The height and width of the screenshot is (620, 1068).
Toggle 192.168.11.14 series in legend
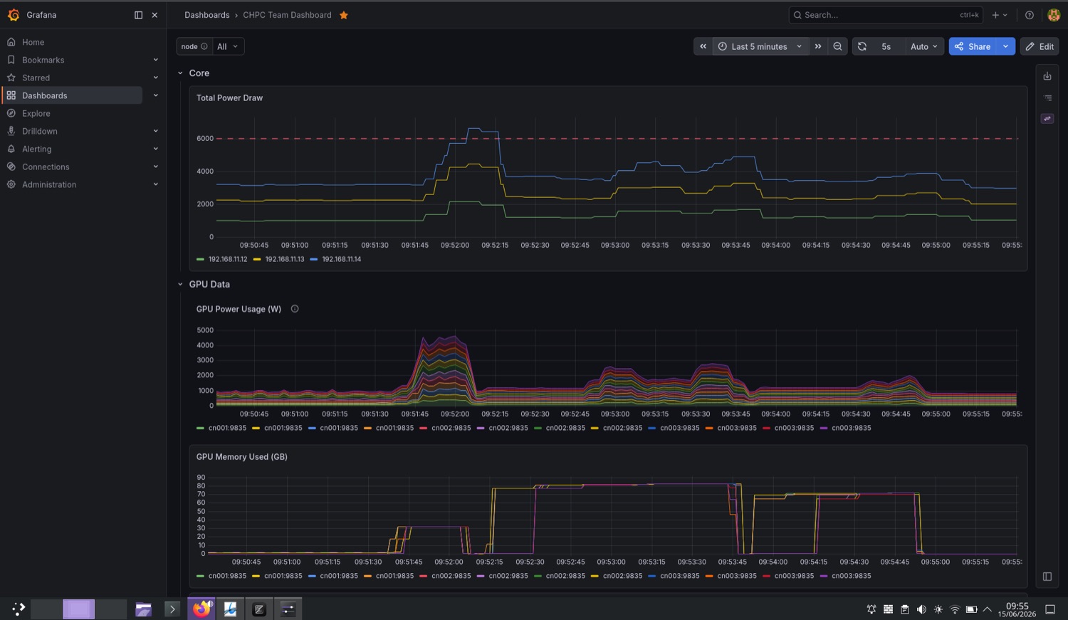tap(335, 259)
